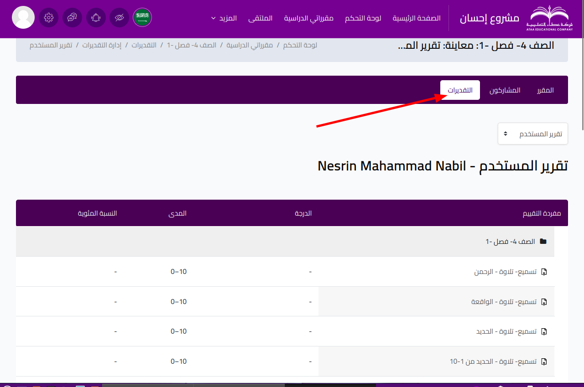
Task: Switch to the التقديرات tab
Action: click(460, 90)
